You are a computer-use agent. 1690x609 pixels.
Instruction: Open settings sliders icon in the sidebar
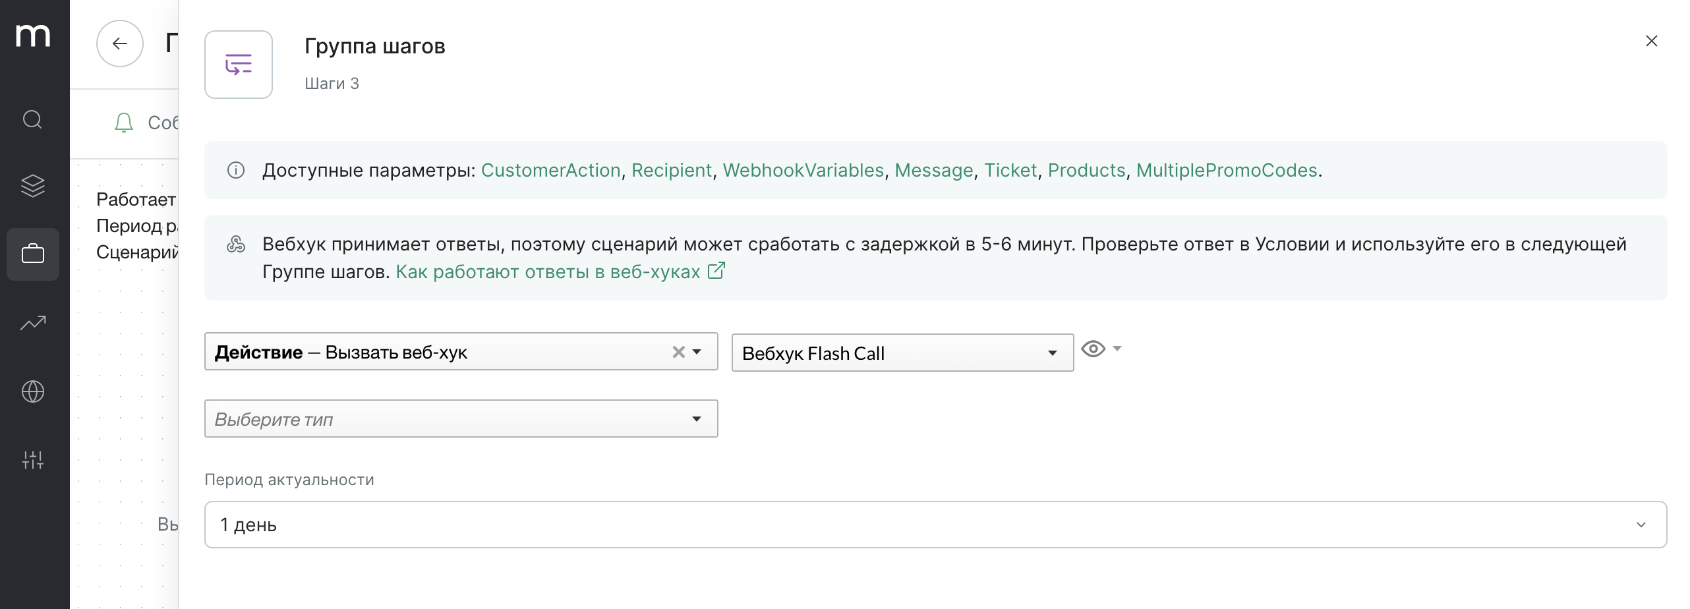(x=33, y=460)
